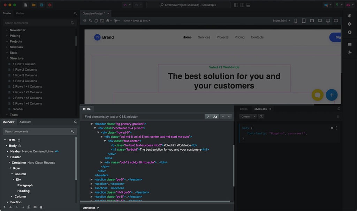Click the Pricing link in page navbar

pos(240,37)
